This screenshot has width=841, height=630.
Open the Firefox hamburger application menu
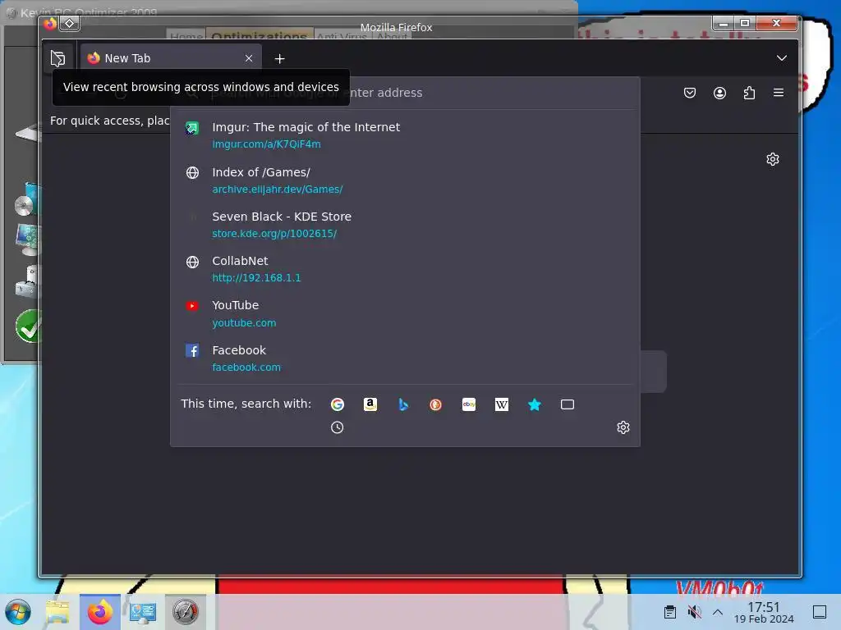pos(779,93)
